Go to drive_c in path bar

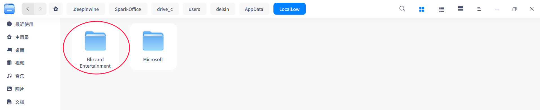(165, 9)
